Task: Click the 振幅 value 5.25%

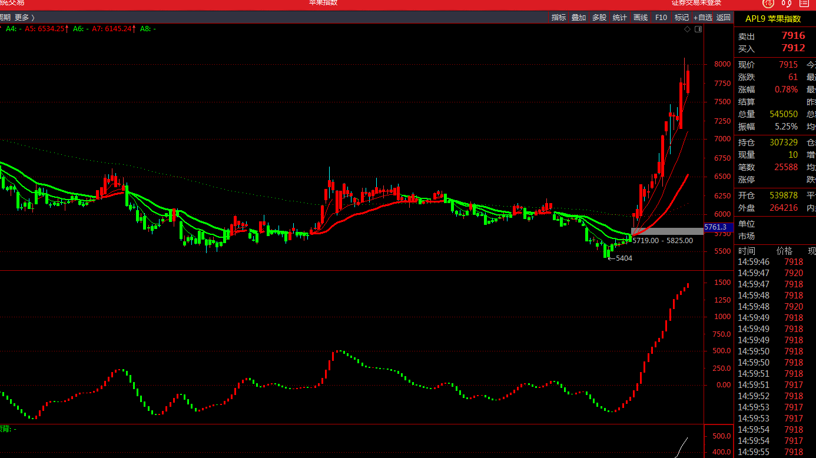Action: coord(787,127)
